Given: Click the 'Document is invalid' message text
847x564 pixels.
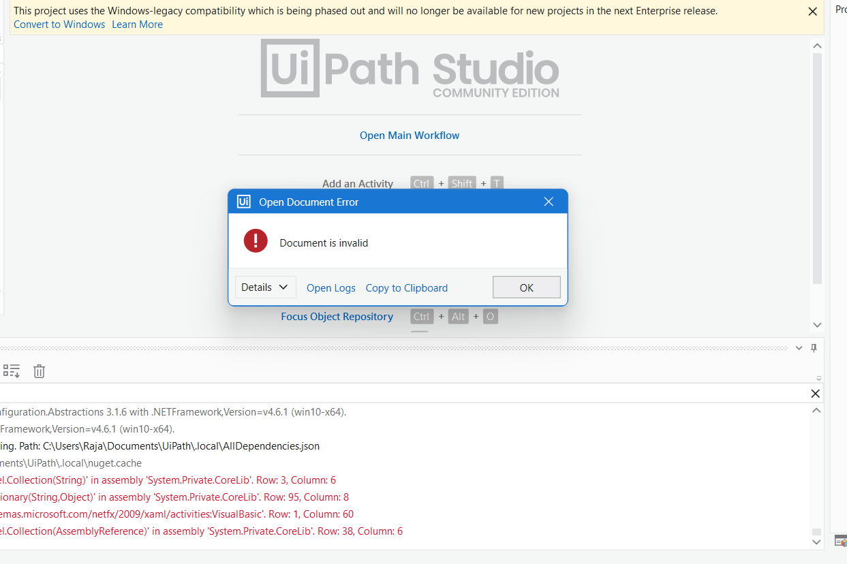Looking at the screenshot, I should pyautogui.click(x=324, y=243).
